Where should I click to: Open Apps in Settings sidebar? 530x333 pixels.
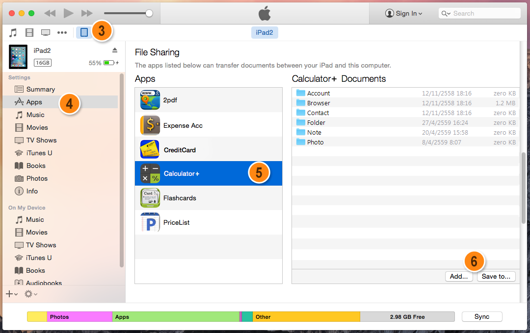[x=61, y=102]
